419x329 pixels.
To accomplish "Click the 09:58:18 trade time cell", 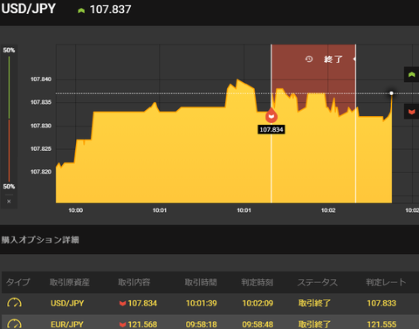I will tap(202, 325).
